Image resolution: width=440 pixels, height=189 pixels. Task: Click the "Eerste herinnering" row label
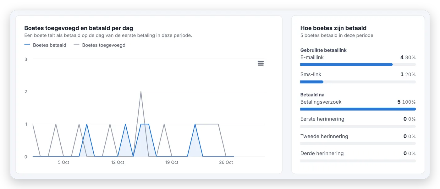(322, 119)
